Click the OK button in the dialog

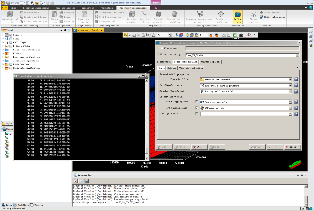275,147
